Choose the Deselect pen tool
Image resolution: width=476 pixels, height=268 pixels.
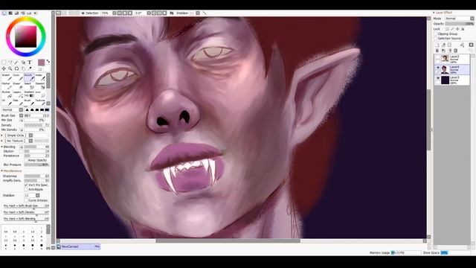pyautogui.click(x=40, y=86)
